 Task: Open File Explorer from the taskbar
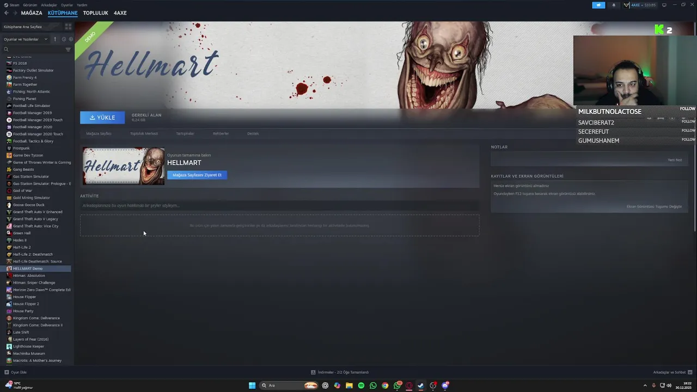pyautogui.click(x=349, y=385)
